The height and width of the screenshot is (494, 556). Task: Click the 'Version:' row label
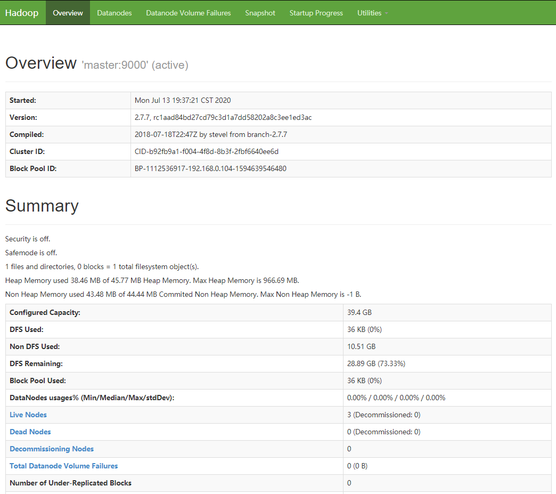23,117
